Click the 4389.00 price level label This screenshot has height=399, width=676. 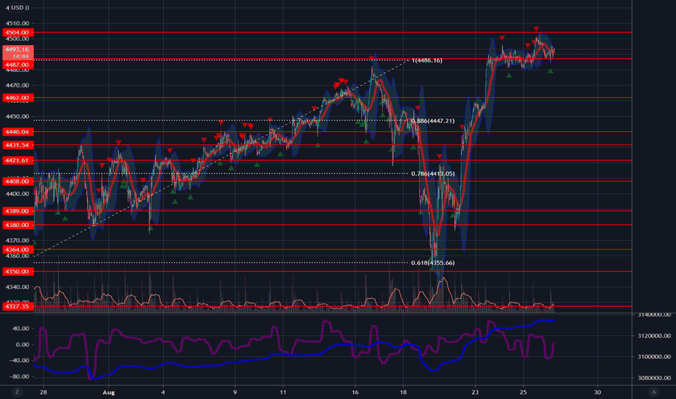[17, 211]
